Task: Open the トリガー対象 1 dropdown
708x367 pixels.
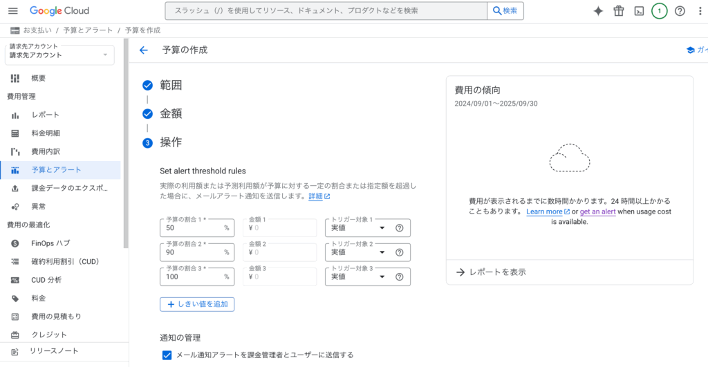Action: pos(358,228)
